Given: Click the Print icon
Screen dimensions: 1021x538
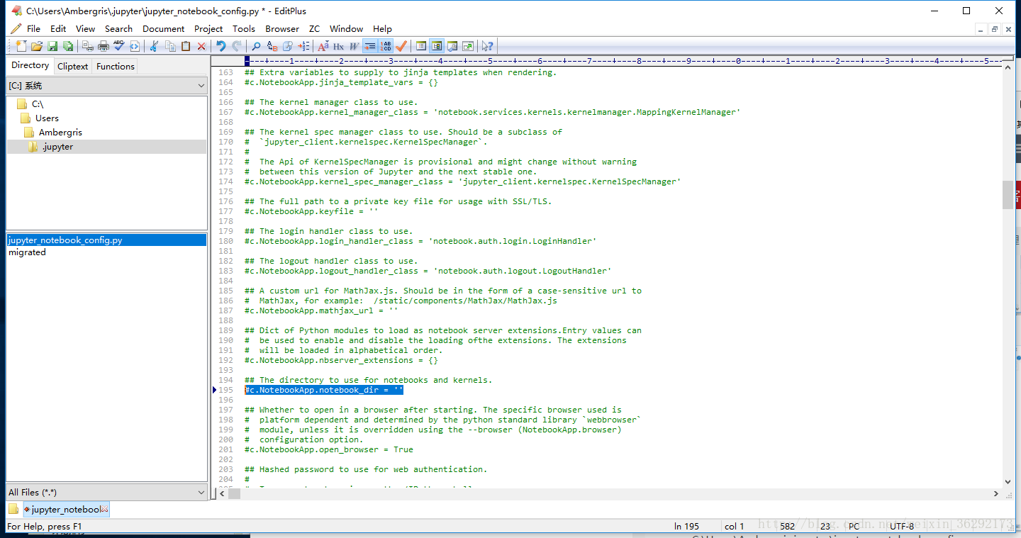Looking at the screenshot, I should point(104,46).
